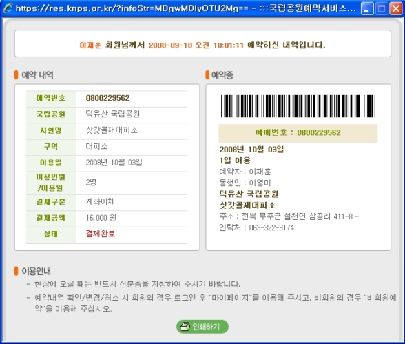
Task: Click the reservation barcode image
Action: tap(298, 106)
